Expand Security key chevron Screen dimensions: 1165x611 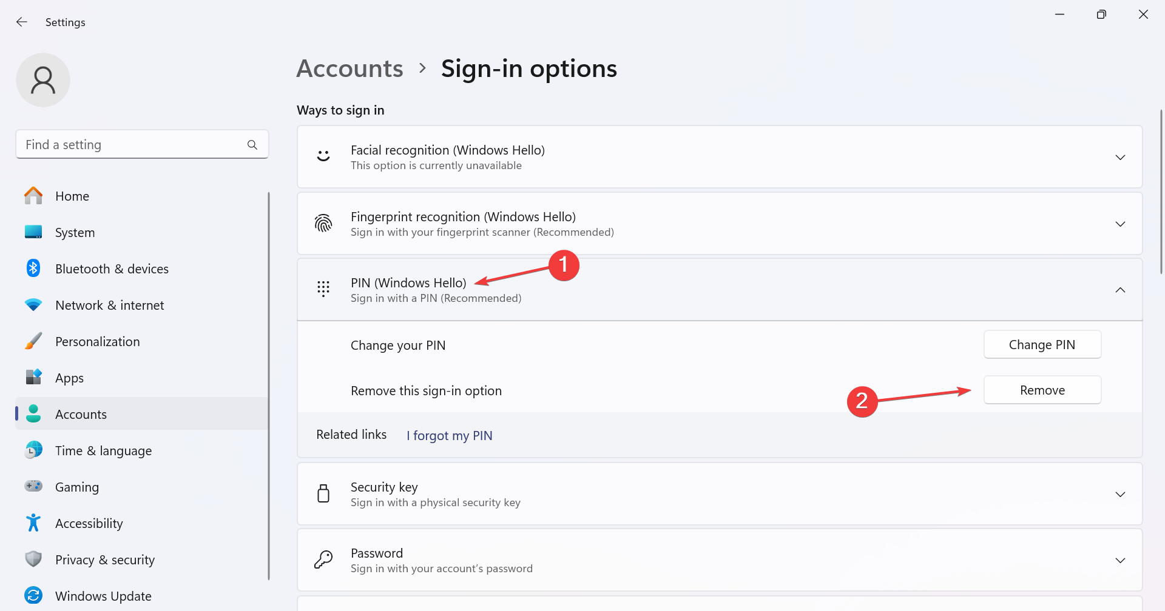point(1120,495)
